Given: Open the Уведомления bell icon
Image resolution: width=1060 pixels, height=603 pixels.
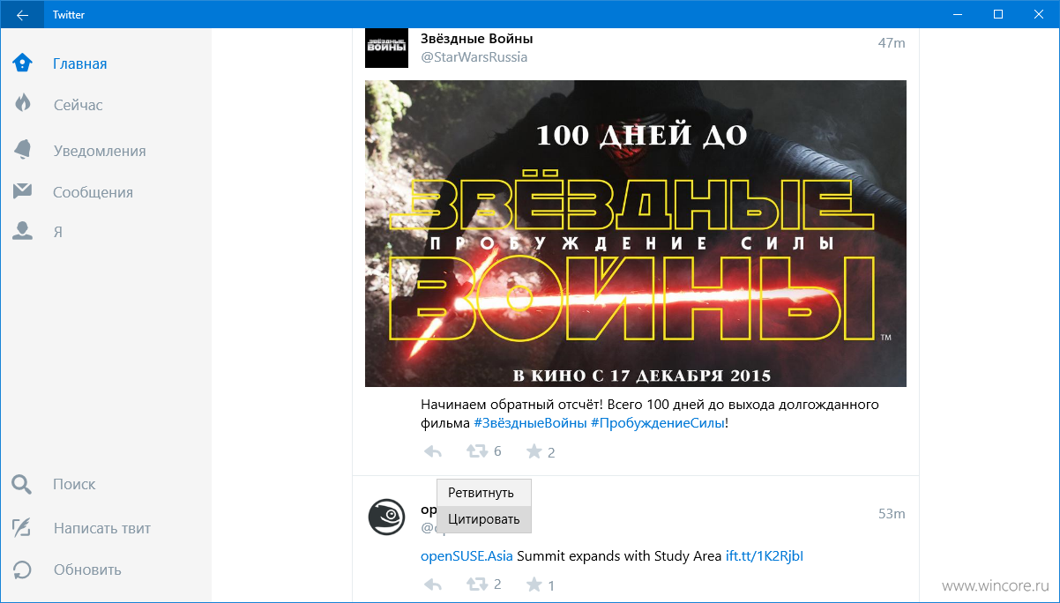Looking at the screenshot, I should tap(22, 150).
